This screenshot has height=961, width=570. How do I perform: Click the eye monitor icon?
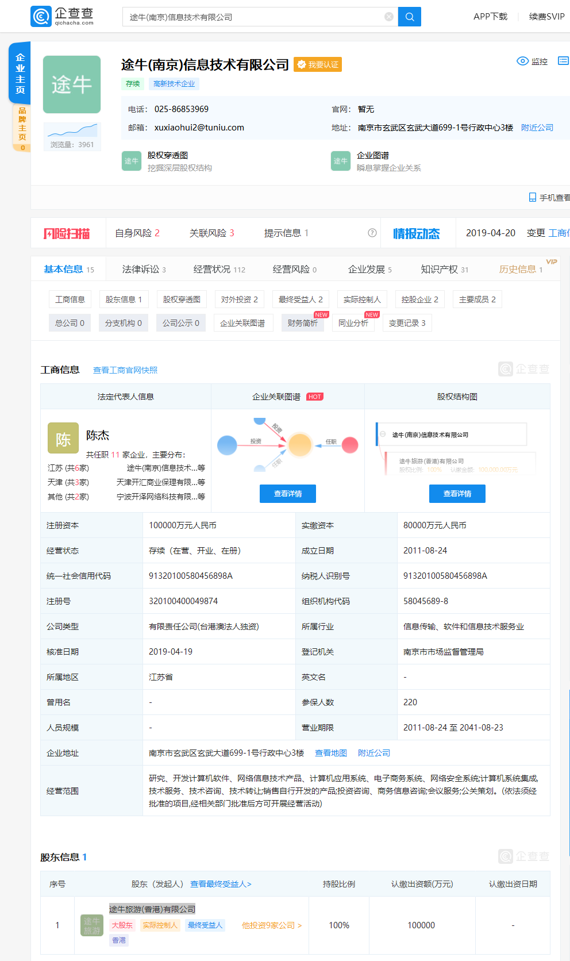522,61
